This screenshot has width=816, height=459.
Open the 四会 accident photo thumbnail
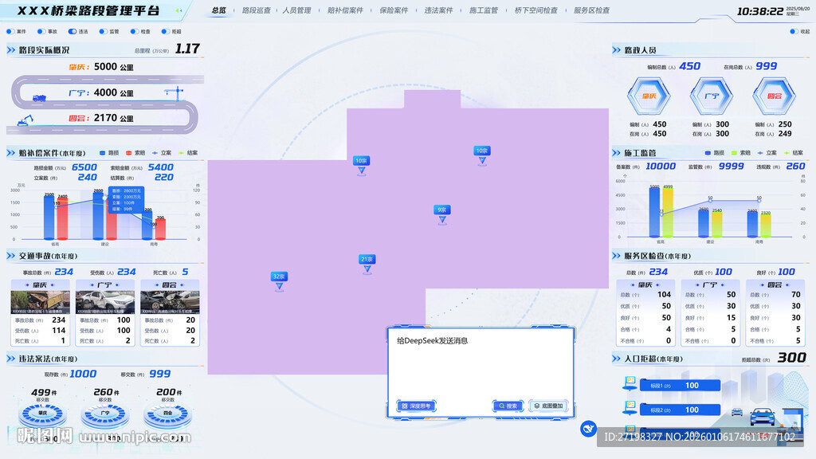170,302
